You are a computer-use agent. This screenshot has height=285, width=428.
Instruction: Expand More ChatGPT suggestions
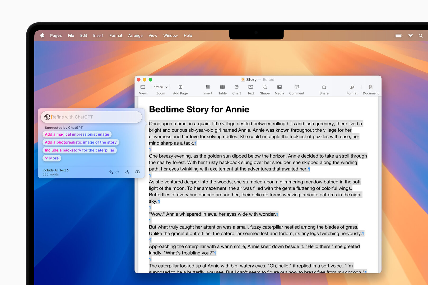52,158
